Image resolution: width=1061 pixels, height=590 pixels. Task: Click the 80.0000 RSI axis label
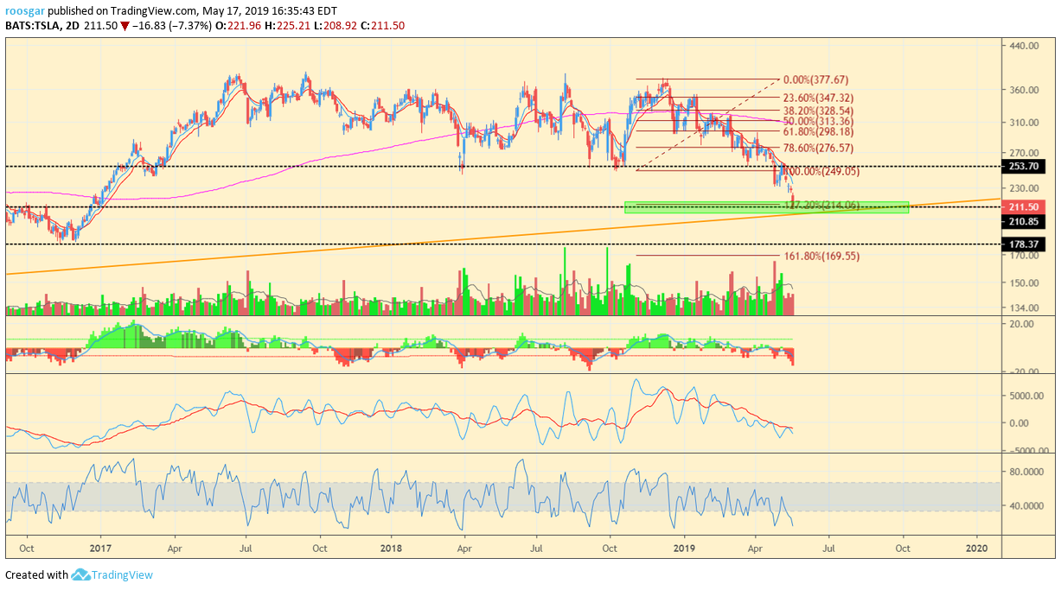tap(1027, 473)
